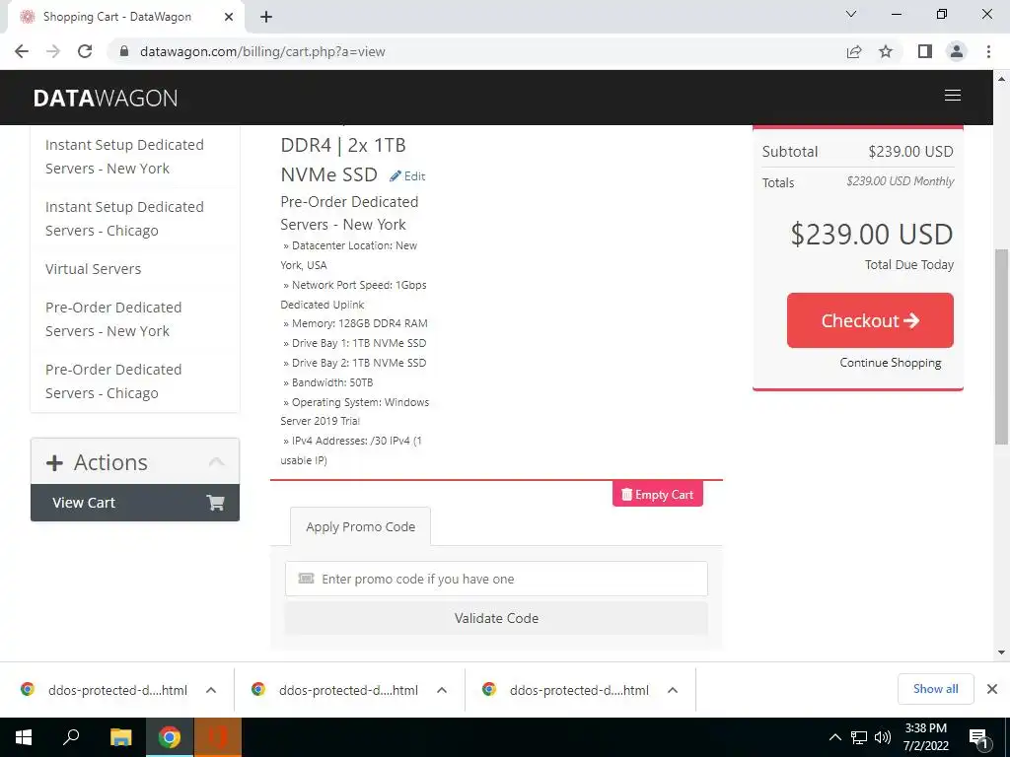Click the padlock site info icon

tap(124, 51)
